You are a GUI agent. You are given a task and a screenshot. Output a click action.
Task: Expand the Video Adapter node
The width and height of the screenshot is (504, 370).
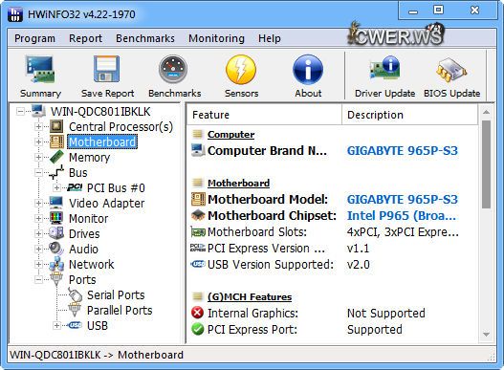pyautogui.click(x=38, y=203)
